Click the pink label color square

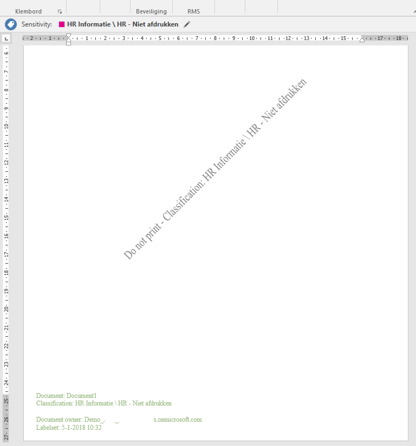[x=62, y=24]
